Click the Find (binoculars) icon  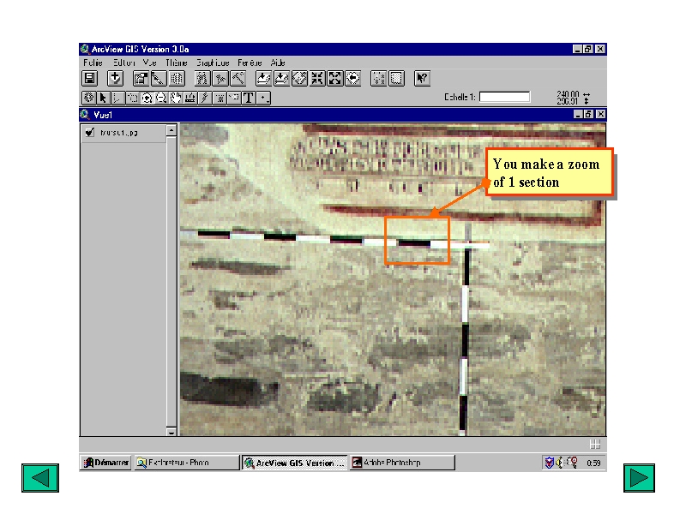click(202, 79)
